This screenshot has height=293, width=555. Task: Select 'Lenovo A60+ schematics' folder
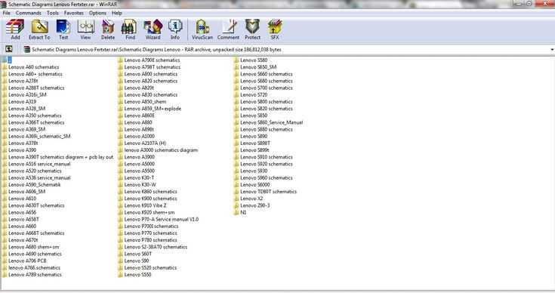tap(32, 74)
